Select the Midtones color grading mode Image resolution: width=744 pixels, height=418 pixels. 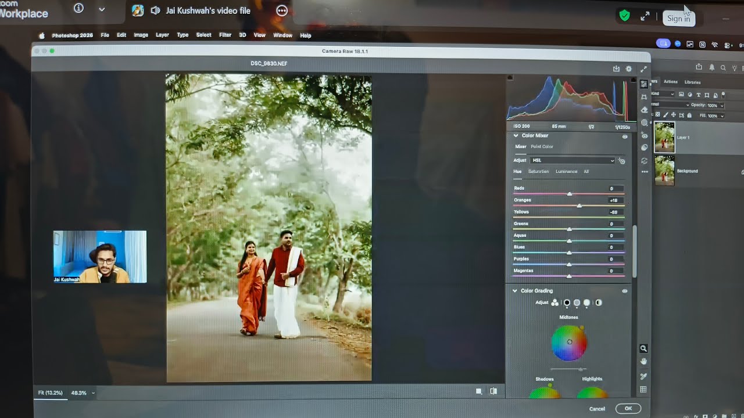[577, 302]
